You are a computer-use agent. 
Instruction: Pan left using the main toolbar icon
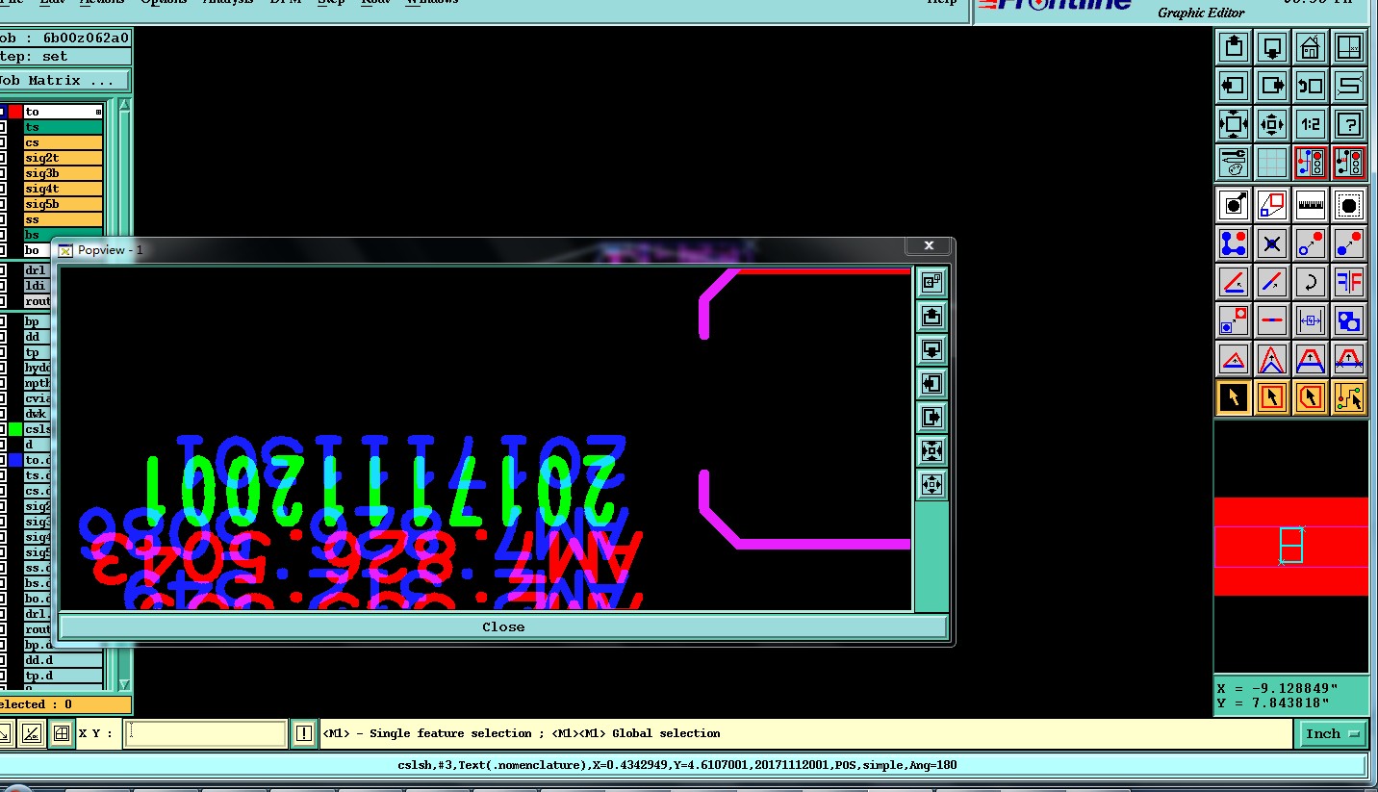(1234, 86)
